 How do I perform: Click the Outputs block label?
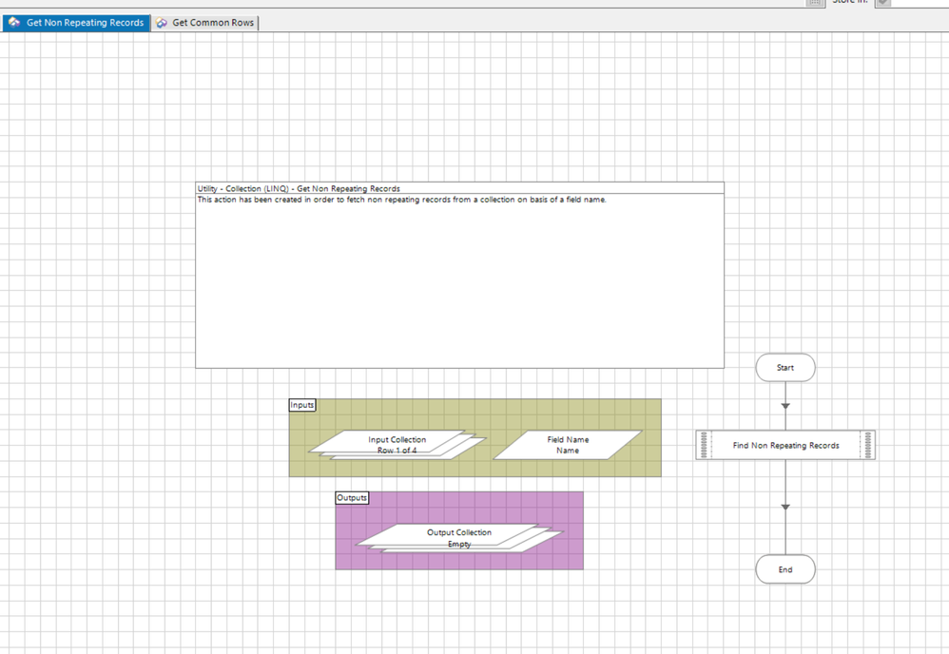(x=352, y=498)
